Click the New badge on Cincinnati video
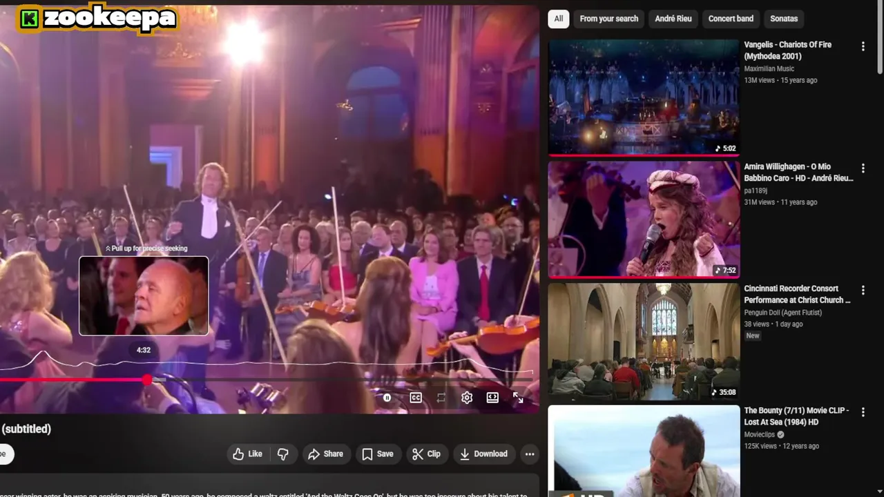884x497 pixels. tap(753, 336)
